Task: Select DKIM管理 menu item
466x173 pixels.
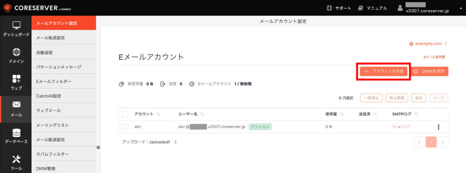Action: click(x=64, y=168)
